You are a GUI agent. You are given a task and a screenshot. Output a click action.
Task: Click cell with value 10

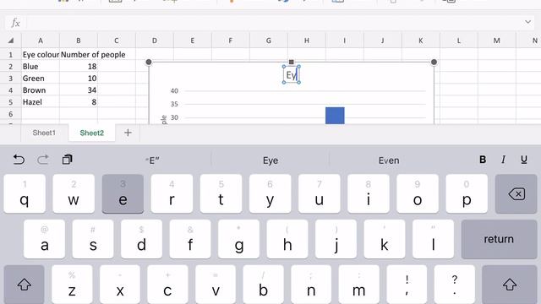[79, 79]
